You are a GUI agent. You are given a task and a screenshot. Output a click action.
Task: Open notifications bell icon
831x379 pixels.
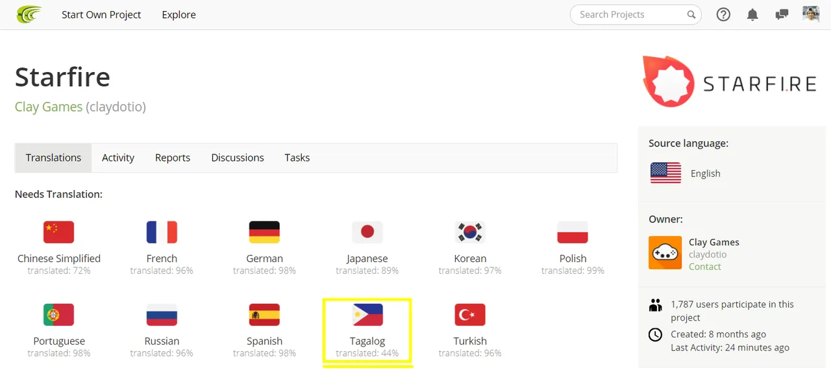[752, 14]
